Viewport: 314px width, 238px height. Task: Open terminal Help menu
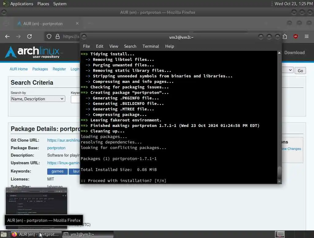pos(169,46)
